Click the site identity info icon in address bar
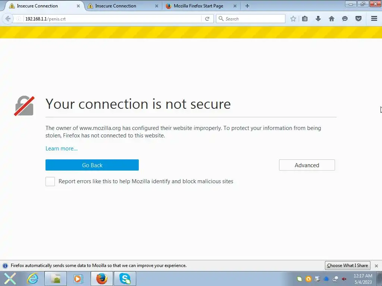 click(x=19, y=19)
